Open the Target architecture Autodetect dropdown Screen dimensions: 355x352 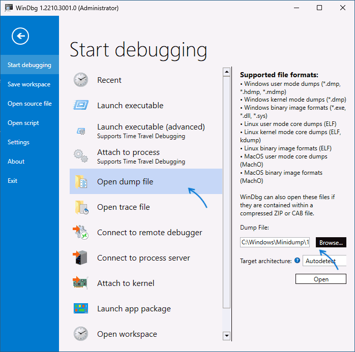coord(324,261)
